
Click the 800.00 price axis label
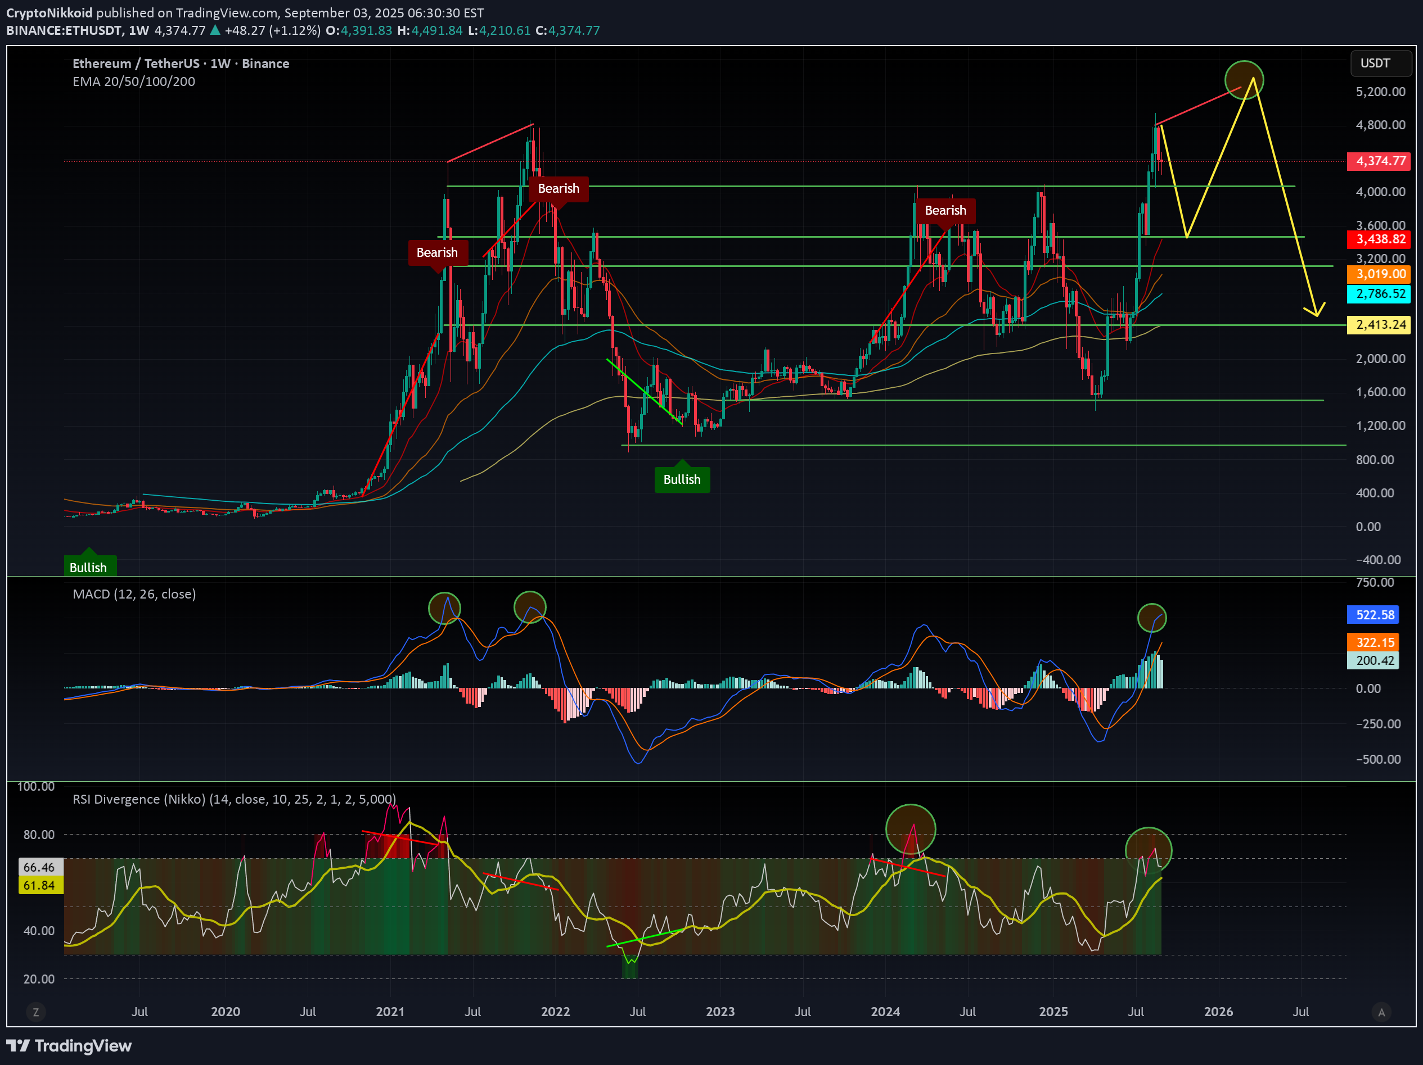click(1375, 460)
